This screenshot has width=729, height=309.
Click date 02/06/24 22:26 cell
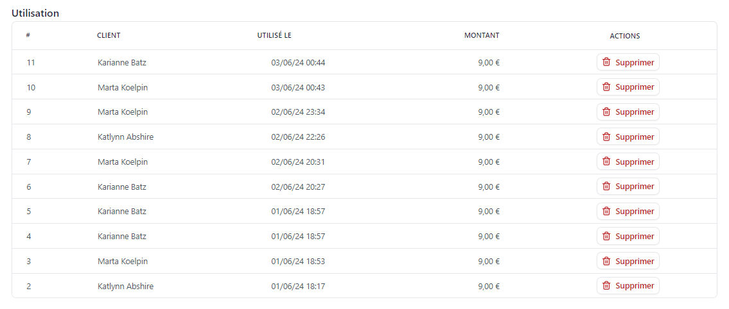click(x=298, y=137)
